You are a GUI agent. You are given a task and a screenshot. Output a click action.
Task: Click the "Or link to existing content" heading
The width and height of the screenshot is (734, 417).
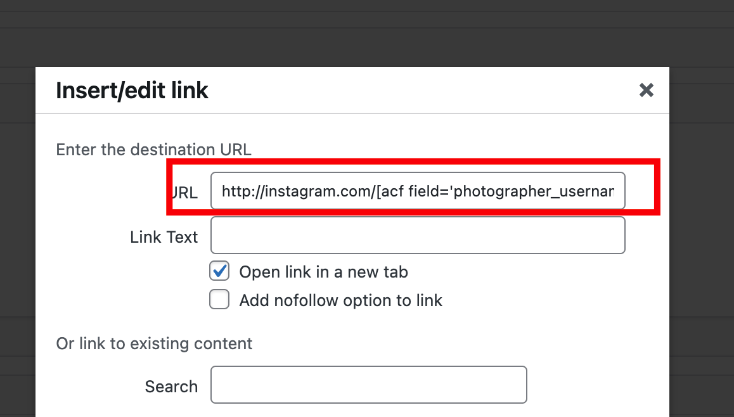[154, 343]
